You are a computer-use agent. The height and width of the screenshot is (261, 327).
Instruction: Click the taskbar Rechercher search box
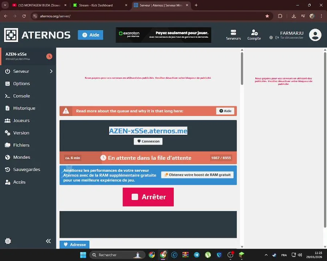(117, 255)
